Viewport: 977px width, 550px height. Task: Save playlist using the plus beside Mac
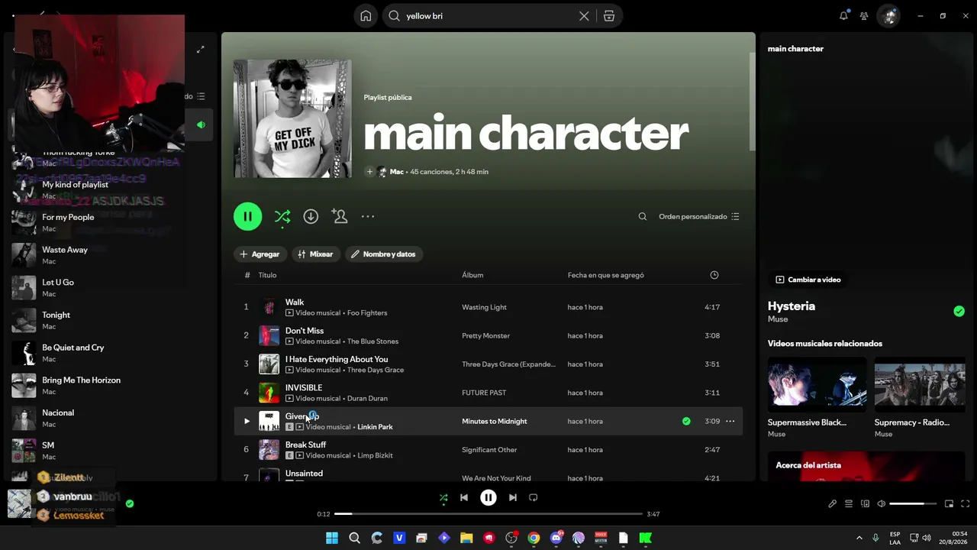click(369, 172)
